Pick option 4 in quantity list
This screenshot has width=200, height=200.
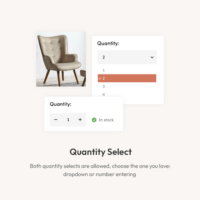coord(127,94)
